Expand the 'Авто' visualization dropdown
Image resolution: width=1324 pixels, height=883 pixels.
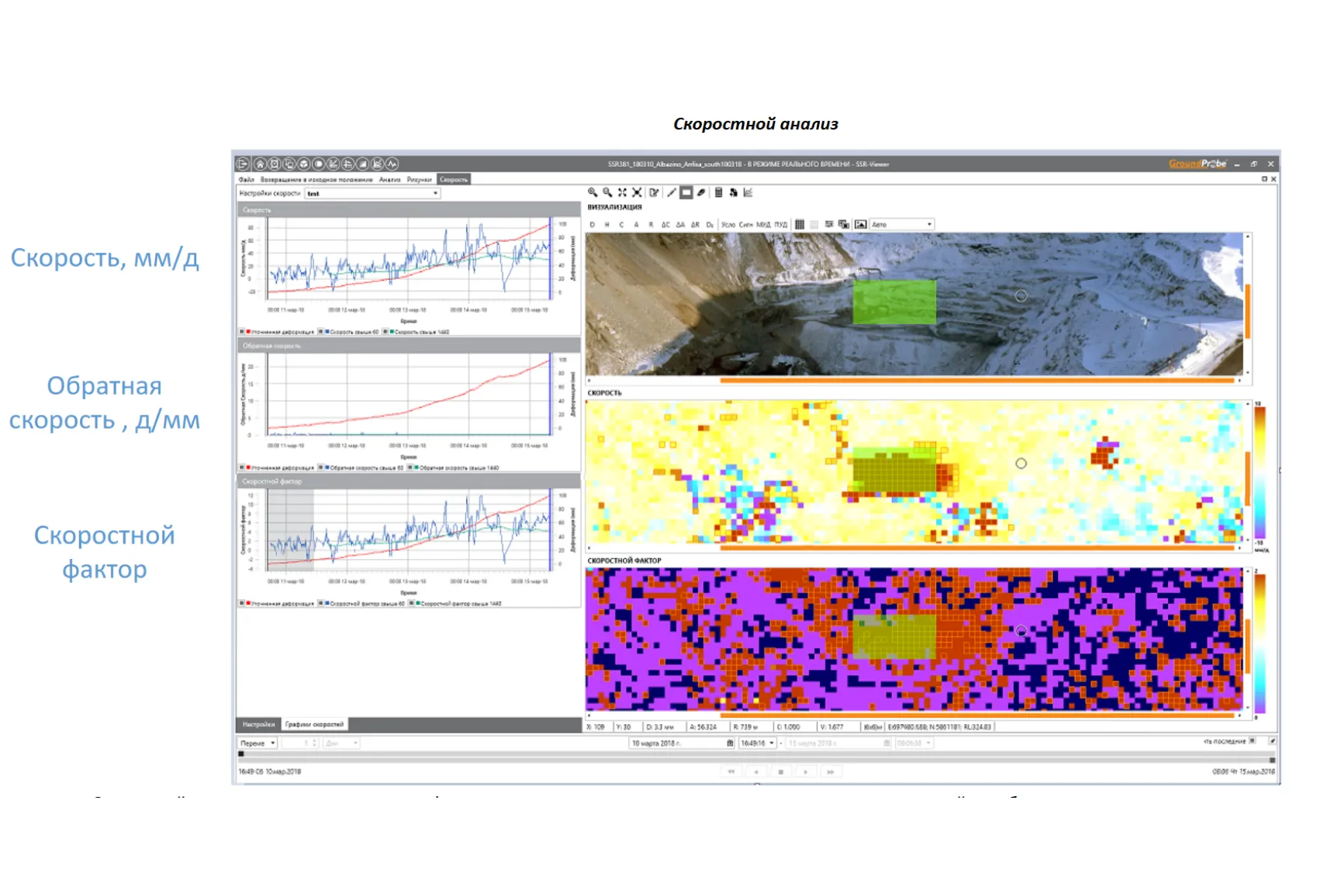901,224
